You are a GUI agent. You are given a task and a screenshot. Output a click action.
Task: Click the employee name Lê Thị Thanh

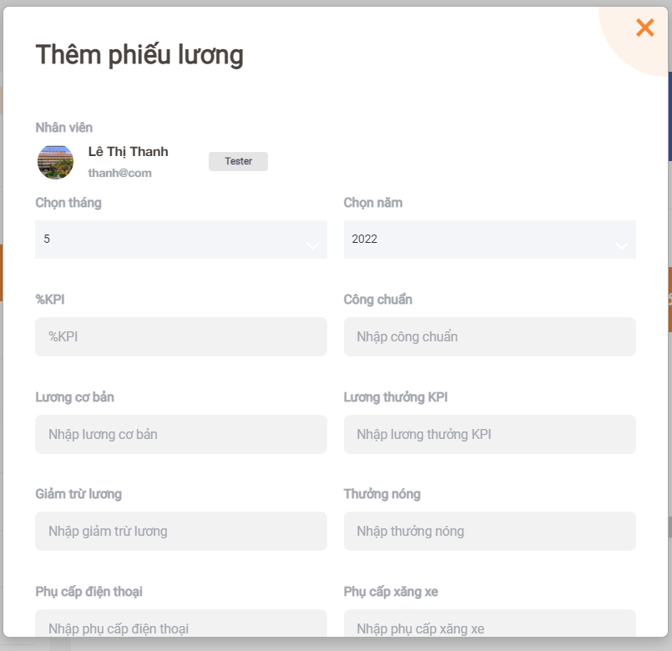(x=129, y=152)
